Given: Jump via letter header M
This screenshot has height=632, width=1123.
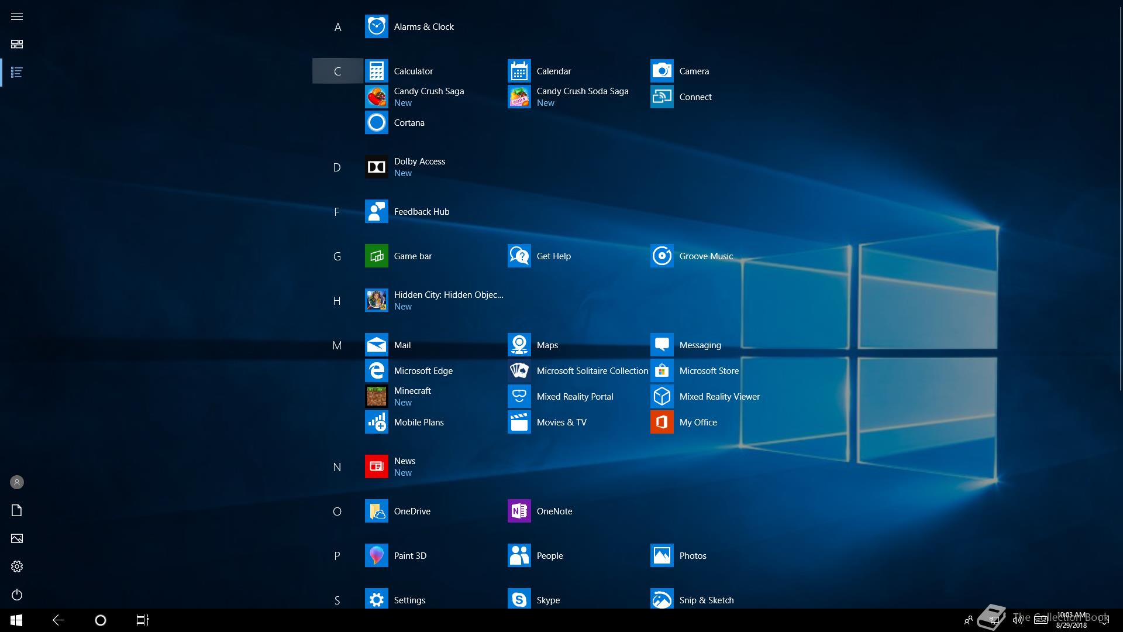Looking at the screenshot, I should (x=337, y=345).
